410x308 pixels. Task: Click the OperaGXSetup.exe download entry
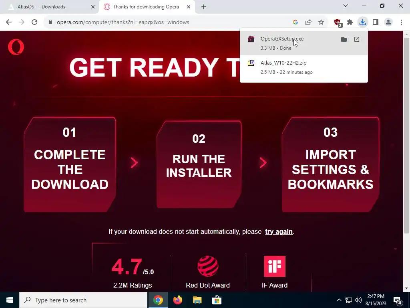pos(303,43)
